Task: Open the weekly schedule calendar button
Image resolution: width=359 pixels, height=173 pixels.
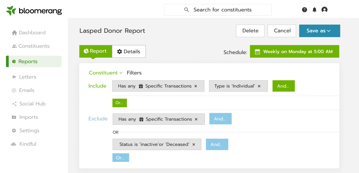Action: point(295,51)
